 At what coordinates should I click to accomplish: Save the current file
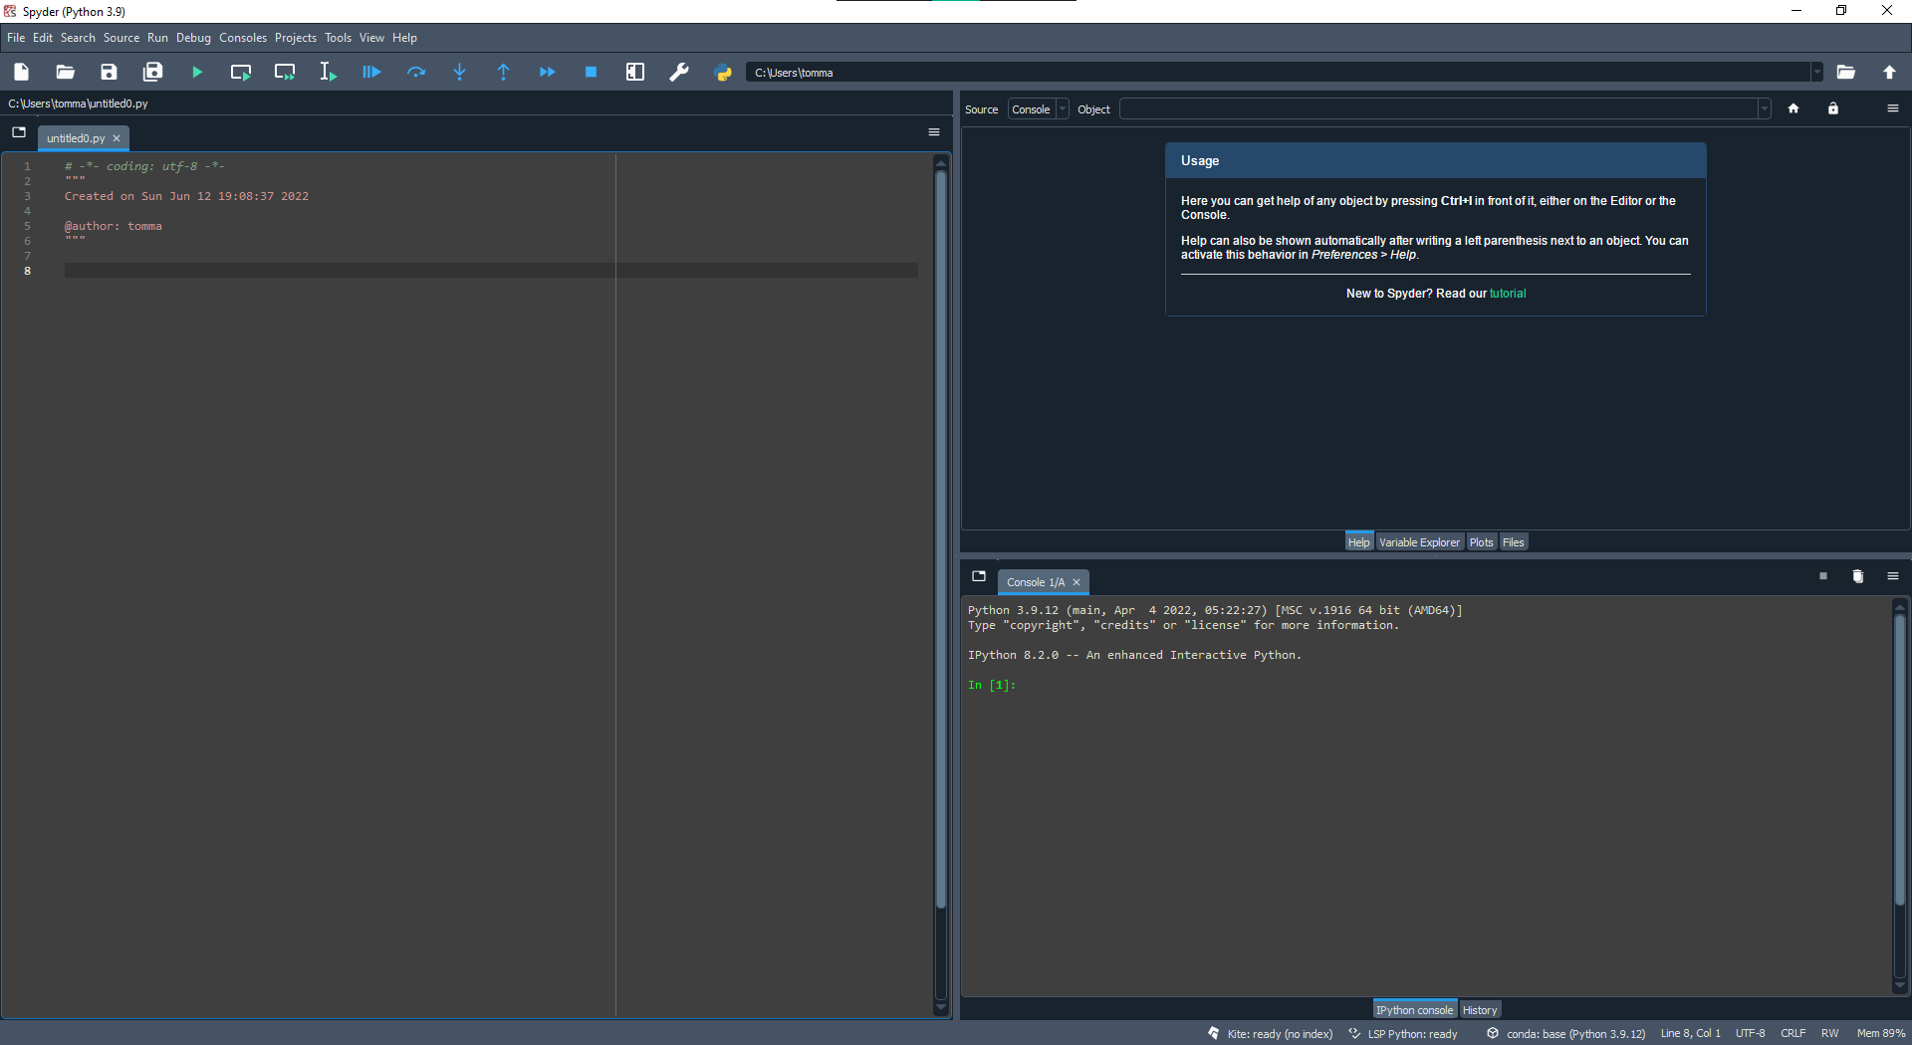[109, 72]
